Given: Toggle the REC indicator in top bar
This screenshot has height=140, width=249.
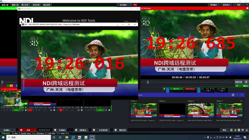Looking at the screenshot, I should tap(135, 5).
